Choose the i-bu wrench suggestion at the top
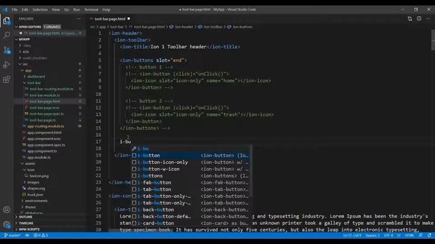The height and width of the screenshot is (244, 435). [191, 148]
